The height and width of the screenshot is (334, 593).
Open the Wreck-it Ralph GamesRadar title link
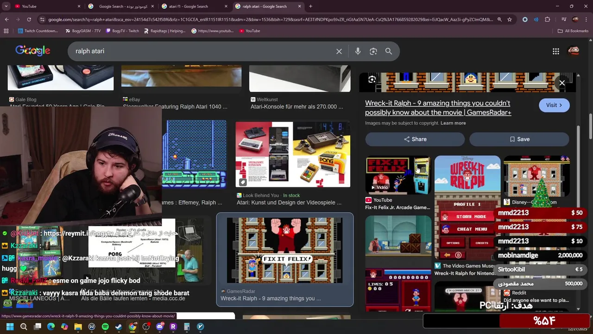(438, 108)
